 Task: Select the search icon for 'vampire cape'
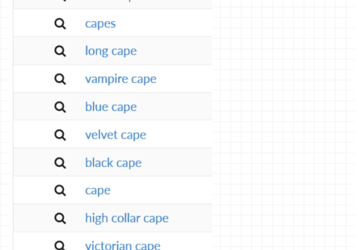click(x=60, y=79)
